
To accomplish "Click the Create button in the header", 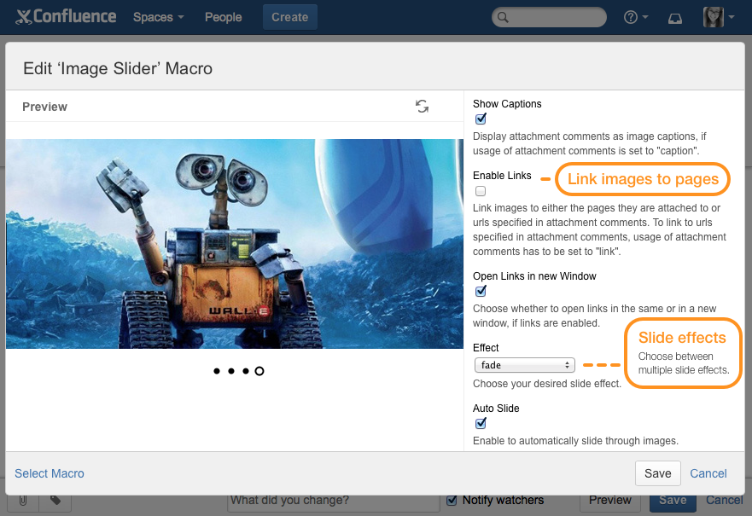I will pos(289,17).
